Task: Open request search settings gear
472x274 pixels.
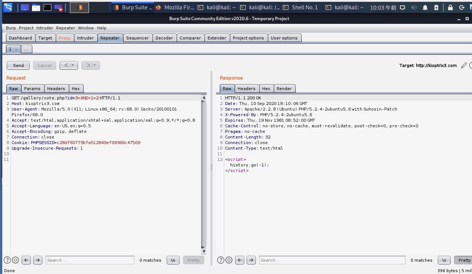Action: tap(15, 260)
